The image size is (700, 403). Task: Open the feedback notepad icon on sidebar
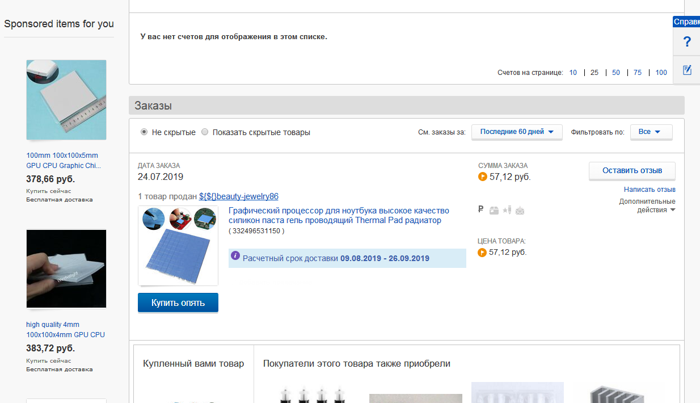686,70
